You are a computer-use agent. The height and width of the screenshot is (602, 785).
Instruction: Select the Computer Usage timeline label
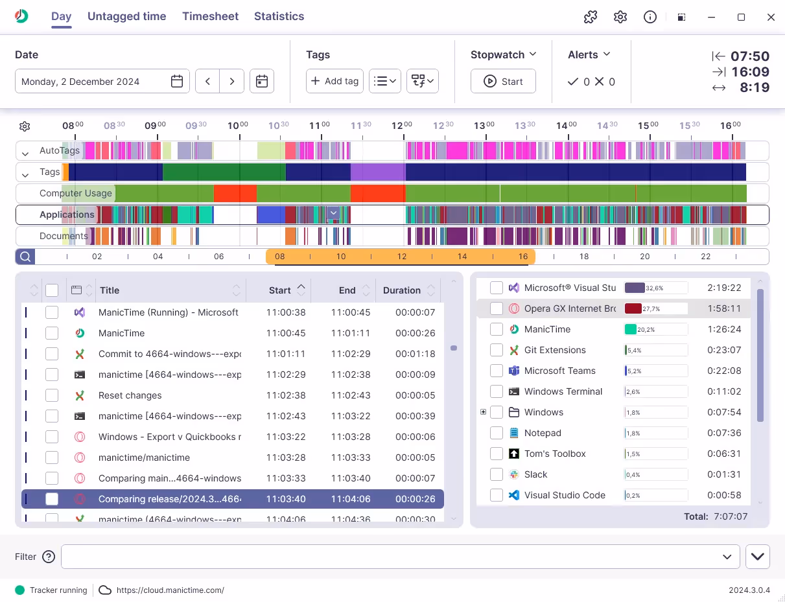pos(76,193)
